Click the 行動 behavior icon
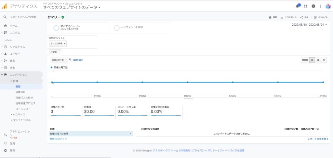This screenshot has height=158, width=333. pos(6,68)
